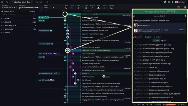Click the commit panel scrollbar
188x106 pixels.
pyautogui.click(x=186, y=61)
